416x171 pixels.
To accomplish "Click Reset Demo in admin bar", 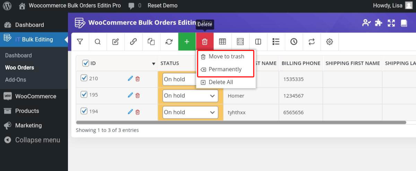I will pos(163,6).
